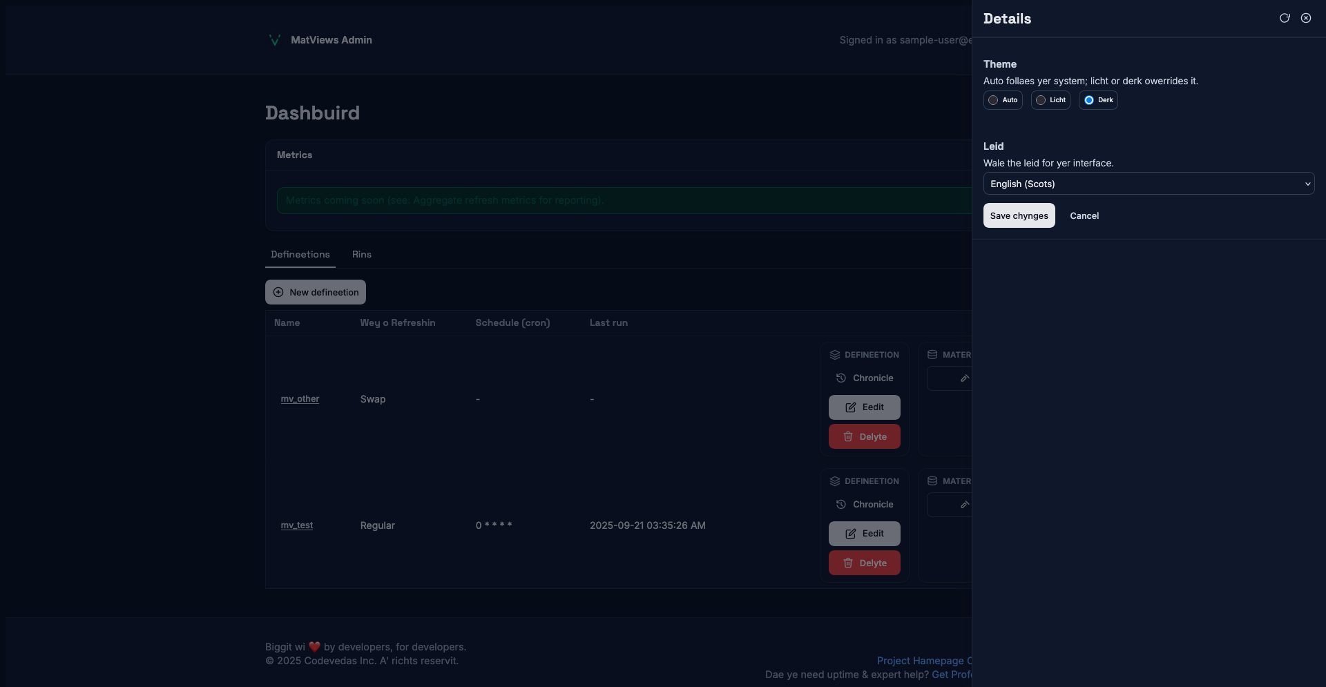Click the Delyte trash button for mv_test
The height and width of the screenshot is (687, 1326).
(864, 563)
